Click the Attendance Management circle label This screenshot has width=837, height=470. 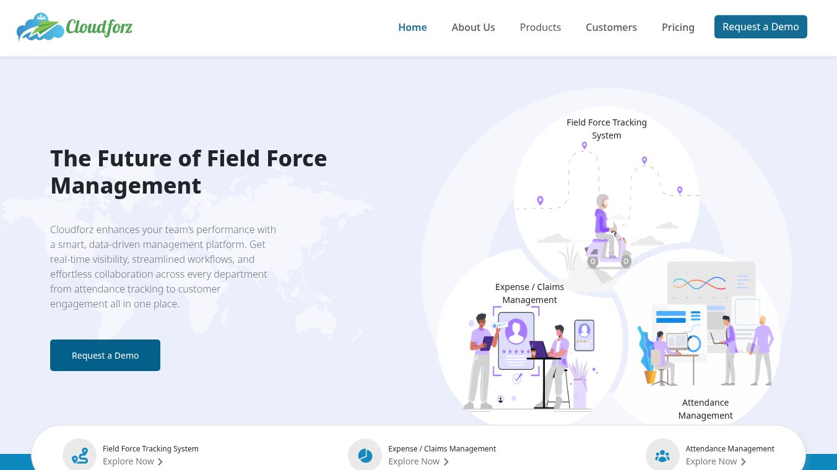(705, 409)
